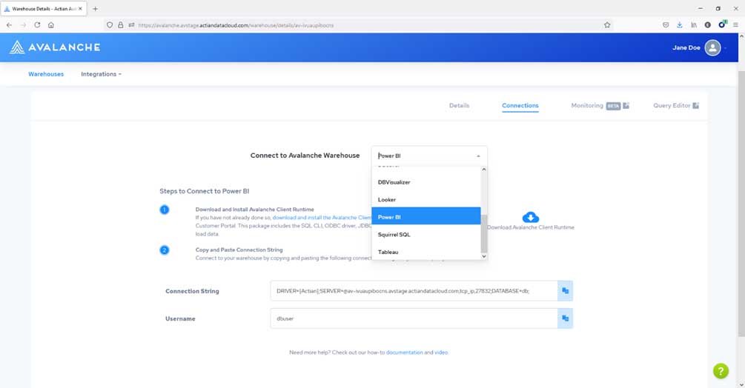Close the Warehouse Details browser tab

coord(80,9)
